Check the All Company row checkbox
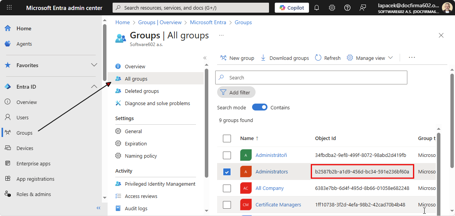 (x=227, y=188)
